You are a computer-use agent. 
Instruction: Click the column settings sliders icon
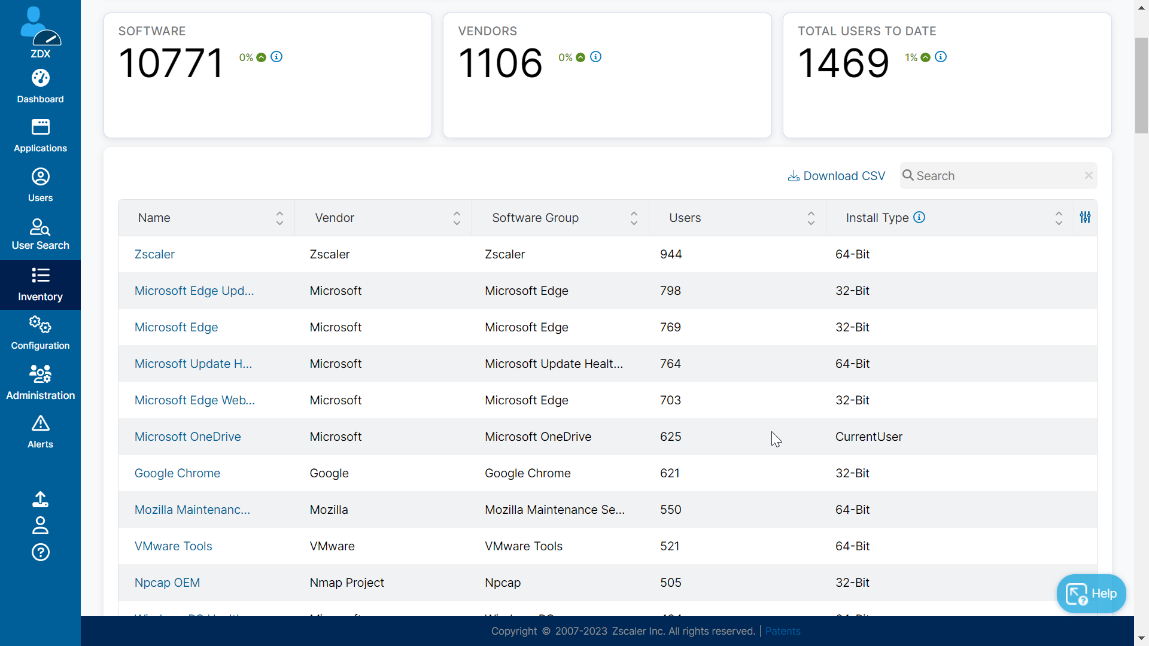1085,218
